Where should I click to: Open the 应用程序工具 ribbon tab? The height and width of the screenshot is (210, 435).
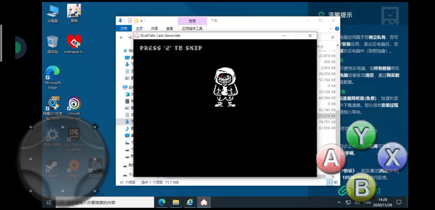point(192,28)
